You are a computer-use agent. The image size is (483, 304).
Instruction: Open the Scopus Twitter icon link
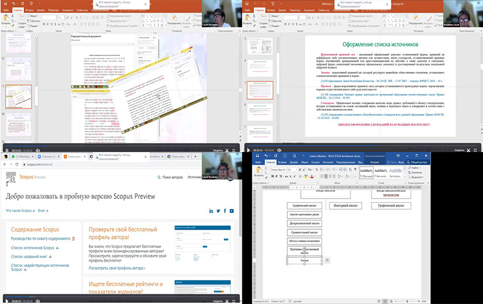click(219, 211)
